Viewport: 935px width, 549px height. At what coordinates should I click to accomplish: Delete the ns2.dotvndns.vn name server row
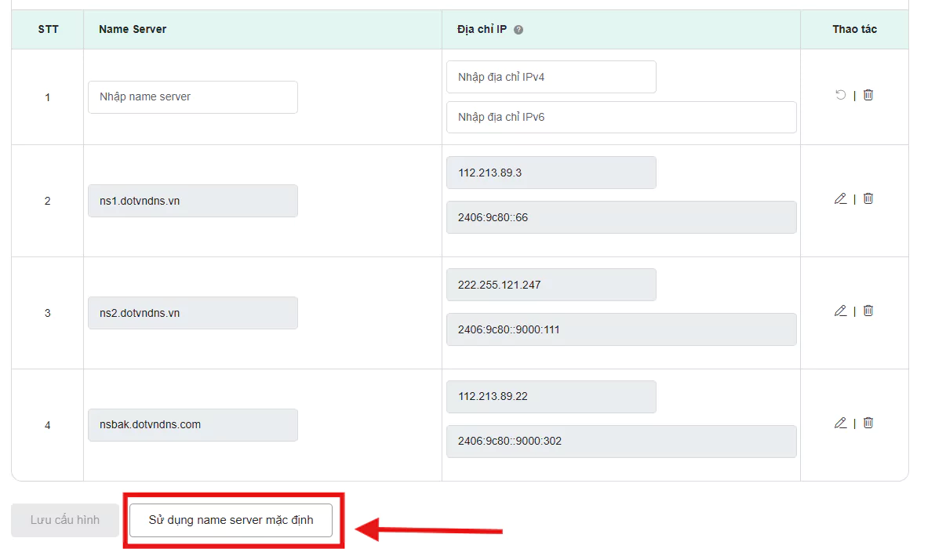868,311
